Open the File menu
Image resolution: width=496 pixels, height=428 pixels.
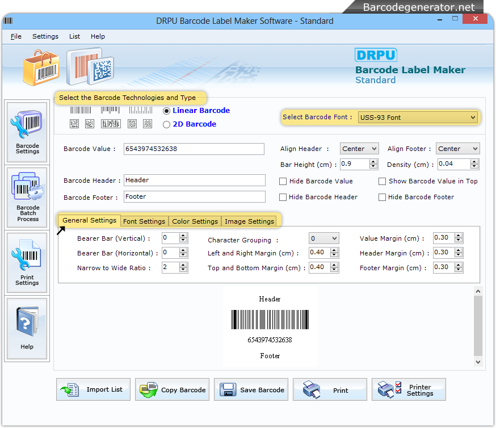coord(16,36)
